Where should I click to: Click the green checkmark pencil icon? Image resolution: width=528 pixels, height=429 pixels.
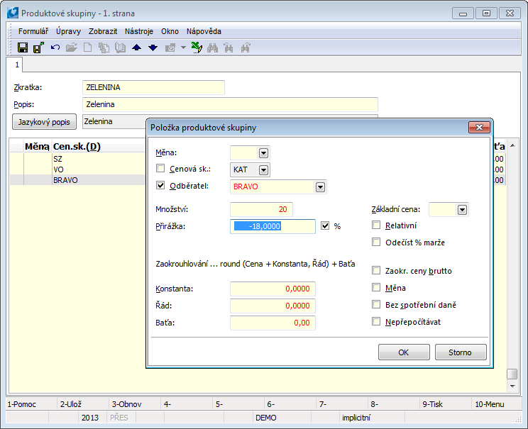click(x=197, y=48)
